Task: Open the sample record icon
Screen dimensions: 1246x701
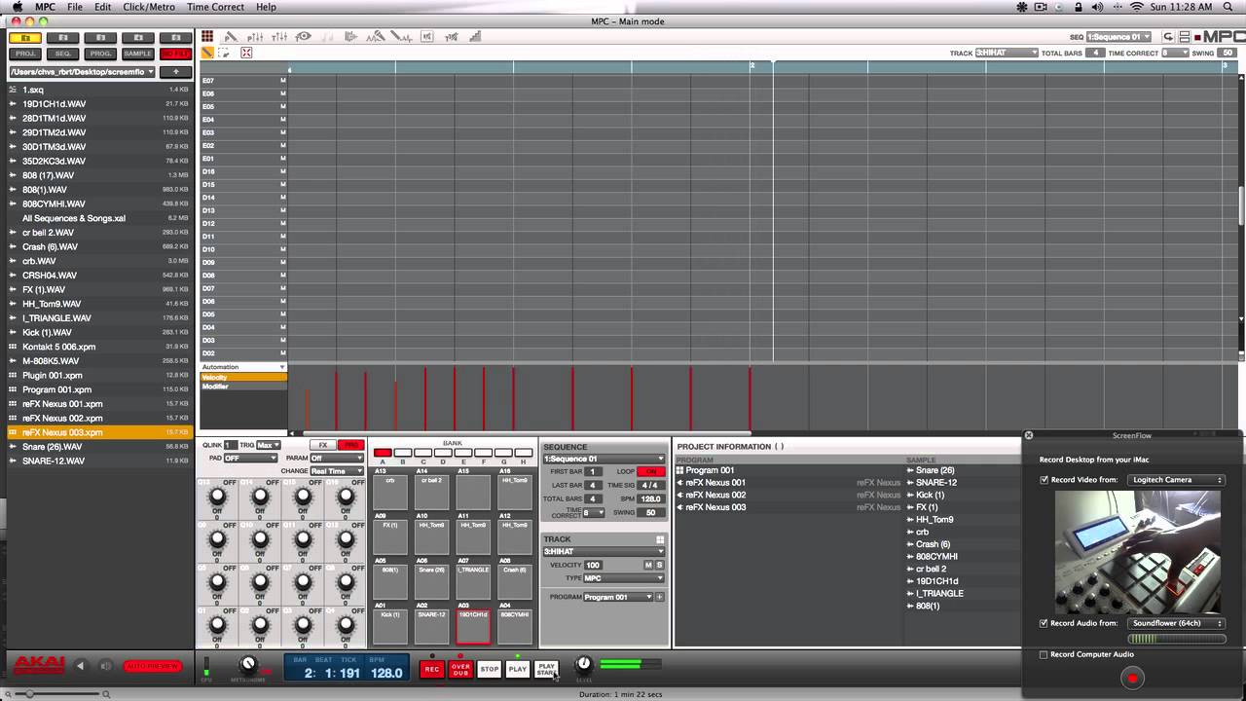Action: tap(376, 37)
